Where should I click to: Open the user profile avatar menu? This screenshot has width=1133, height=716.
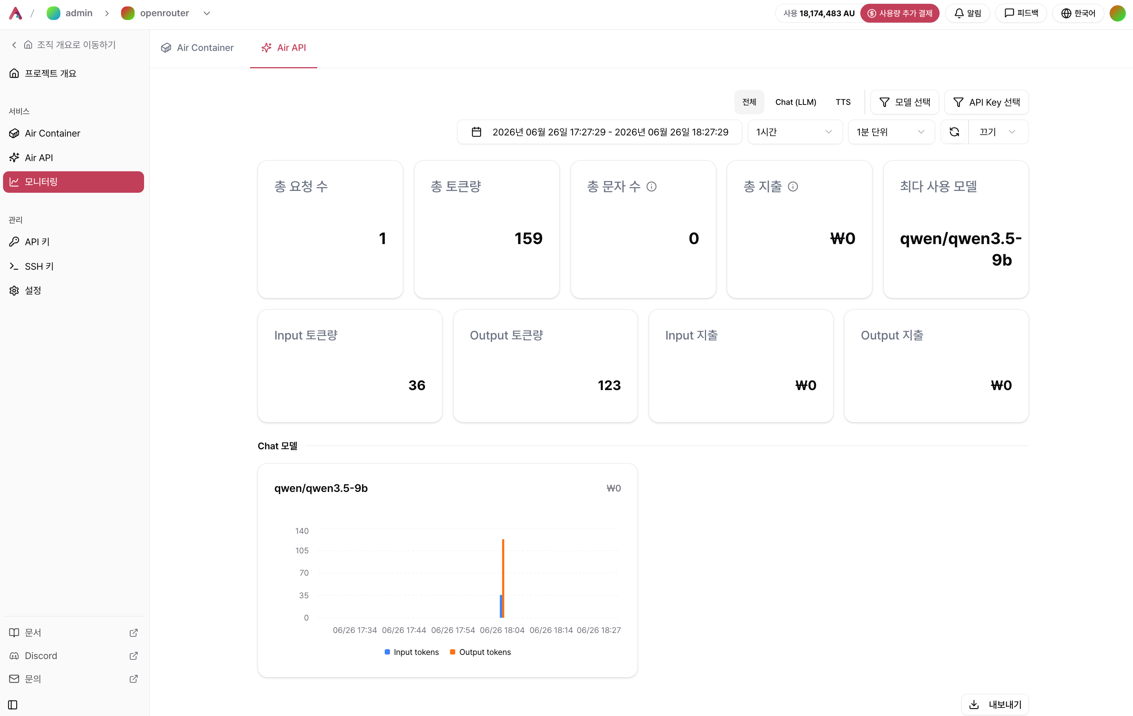[x=1118, y=13]
